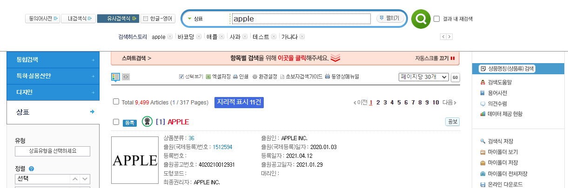Show previous search history items arrow
568x188 pixels.
point(443,37)
